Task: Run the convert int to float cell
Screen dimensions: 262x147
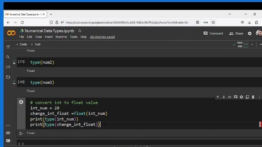Action: pos(21,102)
